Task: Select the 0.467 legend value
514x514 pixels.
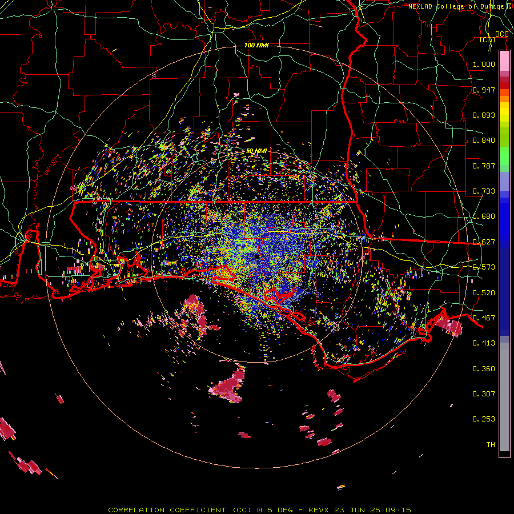Action: pos(484,318)
